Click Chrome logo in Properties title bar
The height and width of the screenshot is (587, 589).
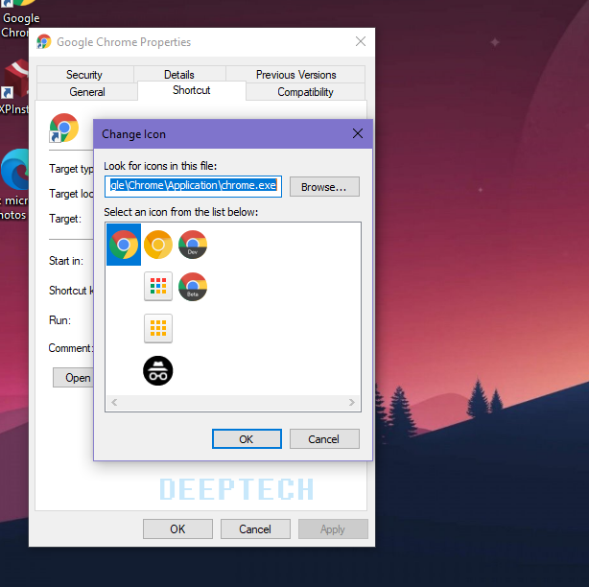(x=44, y=41)
